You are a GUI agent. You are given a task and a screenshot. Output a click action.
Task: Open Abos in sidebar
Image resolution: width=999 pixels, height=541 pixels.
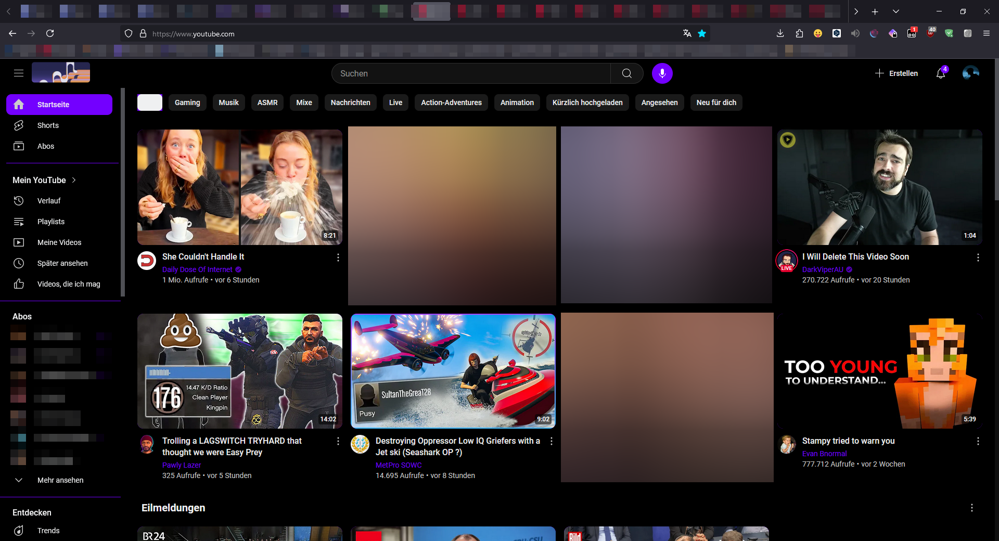point(59,146)
